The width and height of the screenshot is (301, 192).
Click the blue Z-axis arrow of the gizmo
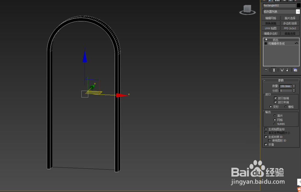[x=85, y=57]
